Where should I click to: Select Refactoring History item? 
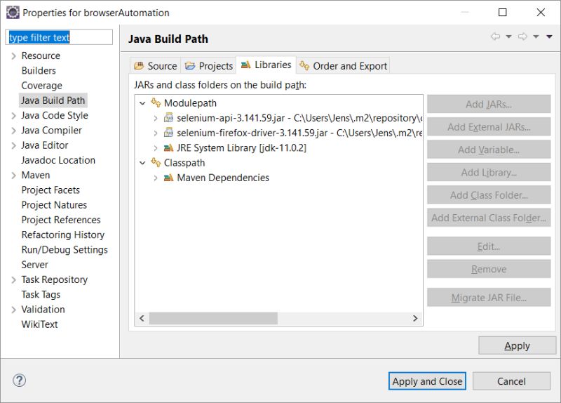click(x=63, y=234)
